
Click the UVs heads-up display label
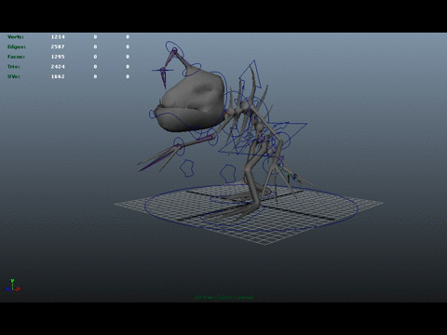tap(14, 76)
